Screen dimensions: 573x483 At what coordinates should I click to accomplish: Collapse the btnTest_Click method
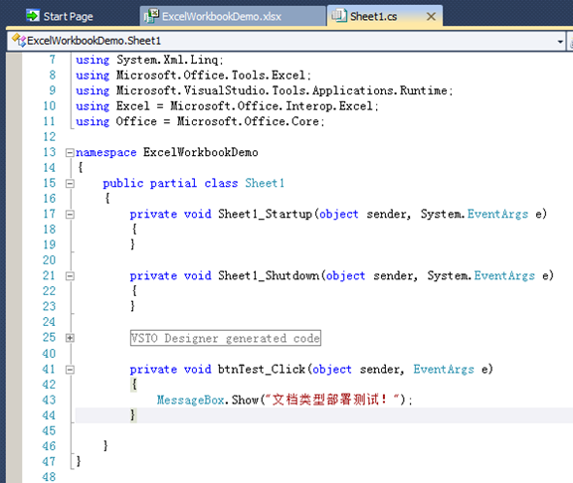pos(70,370)
